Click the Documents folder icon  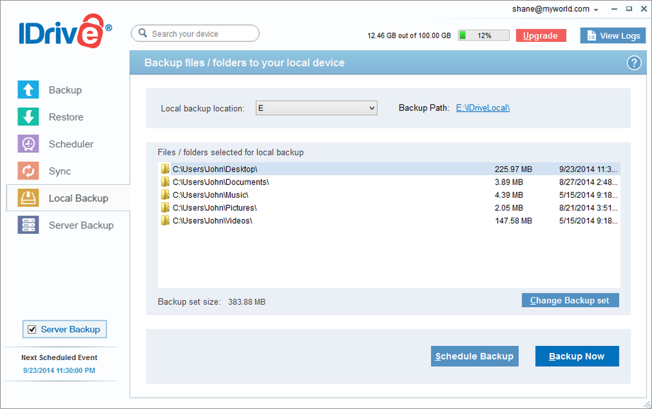[165, 182]
